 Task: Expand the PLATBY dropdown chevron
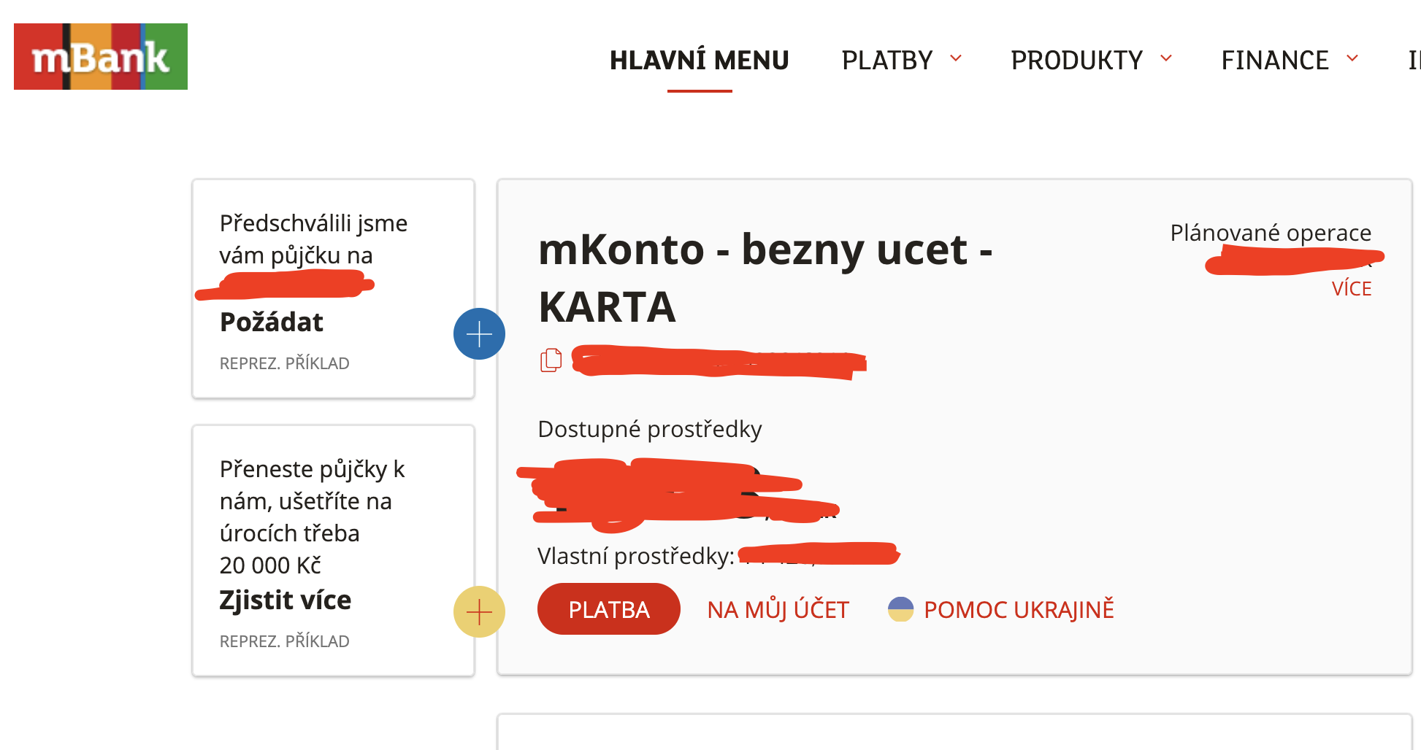click(x=955, y=58)
